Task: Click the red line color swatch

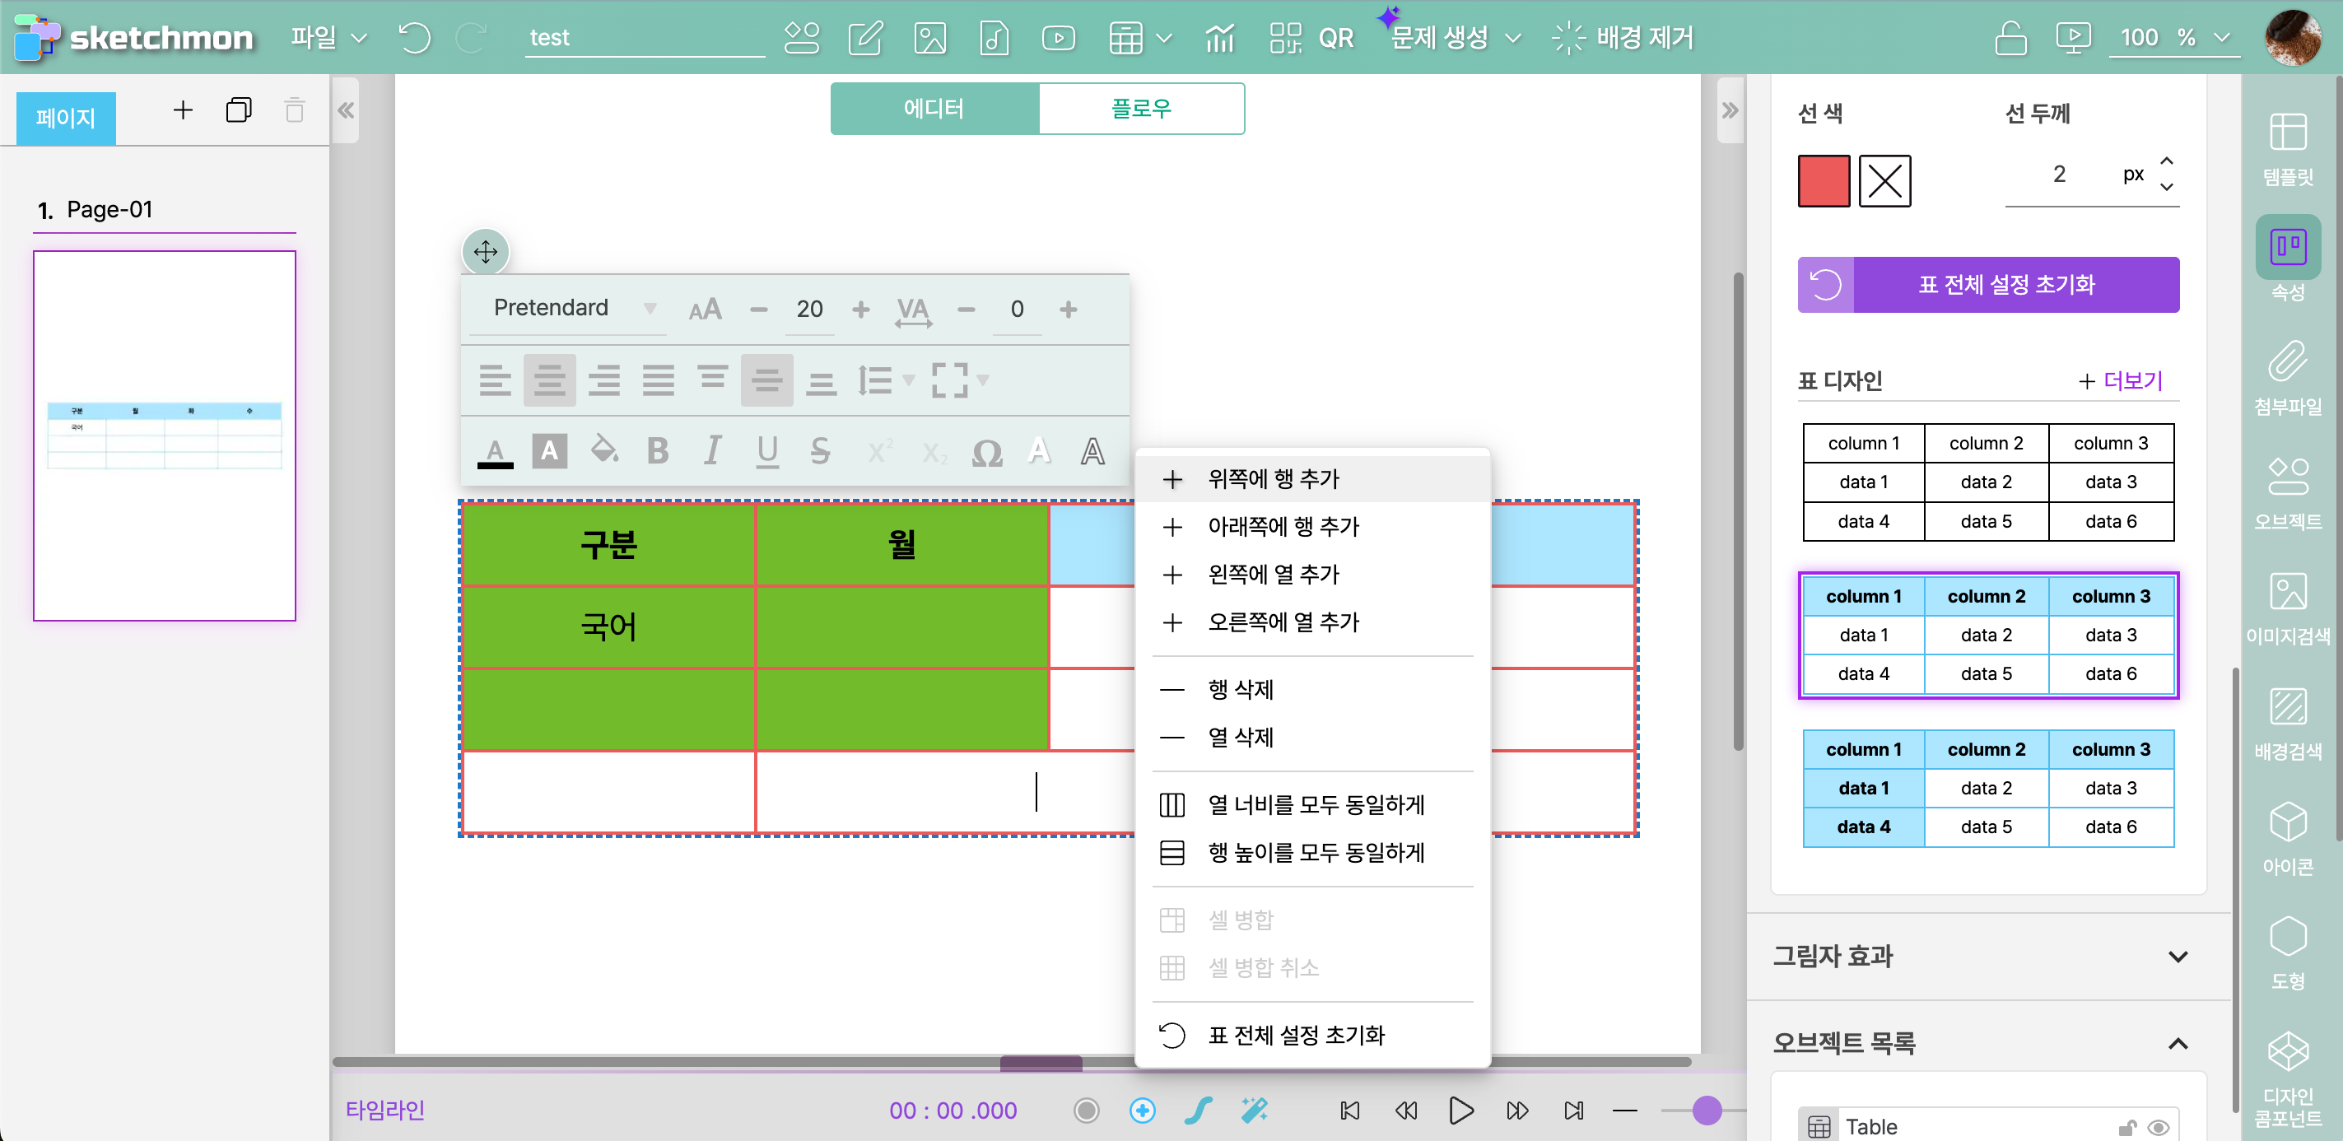Action: [x=1823, y=181]
